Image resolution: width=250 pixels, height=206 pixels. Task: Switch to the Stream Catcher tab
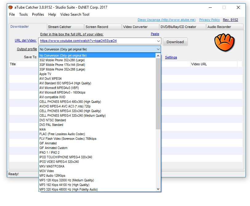[x=65, y=27]
